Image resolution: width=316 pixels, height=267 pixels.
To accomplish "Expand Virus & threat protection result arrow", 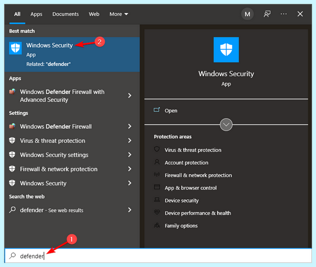I will tap(130, 140).
